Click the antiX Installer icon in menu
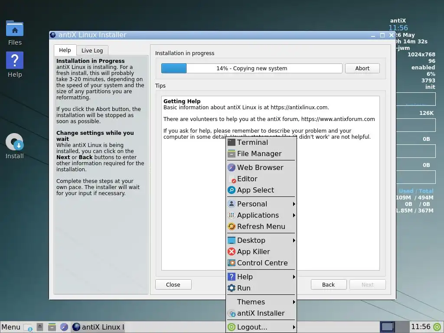Image resolution: width=444 pixels, height=333 pixels. (232, 313)
